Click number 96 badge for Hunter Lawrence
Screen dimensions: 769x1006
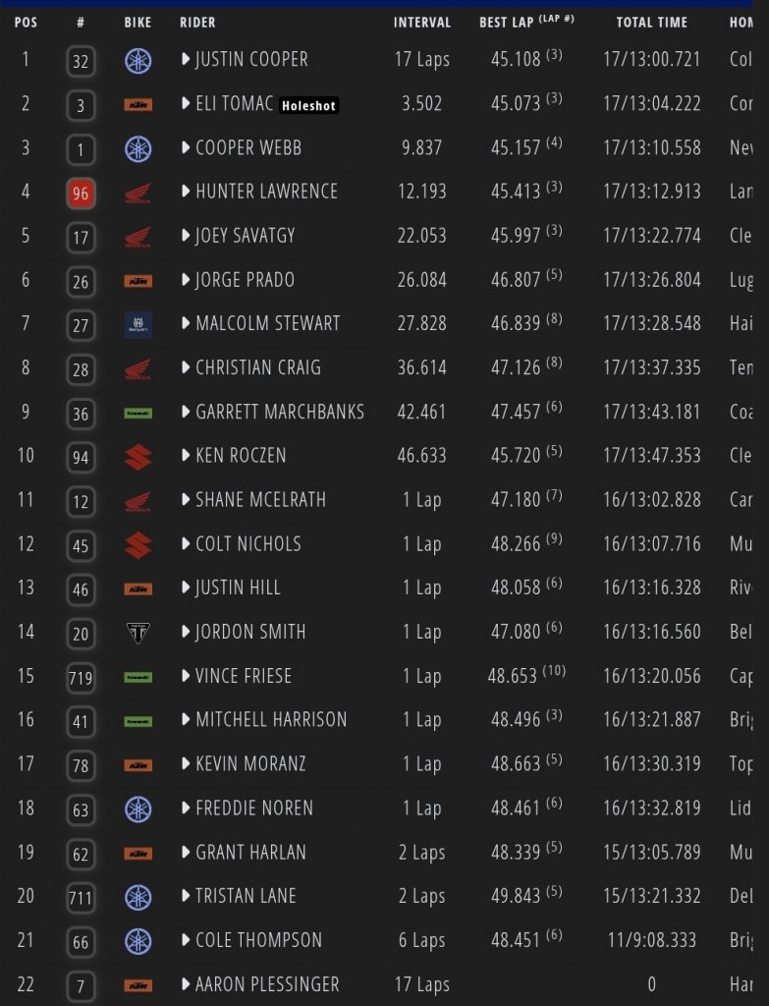(x=81, y=194)
